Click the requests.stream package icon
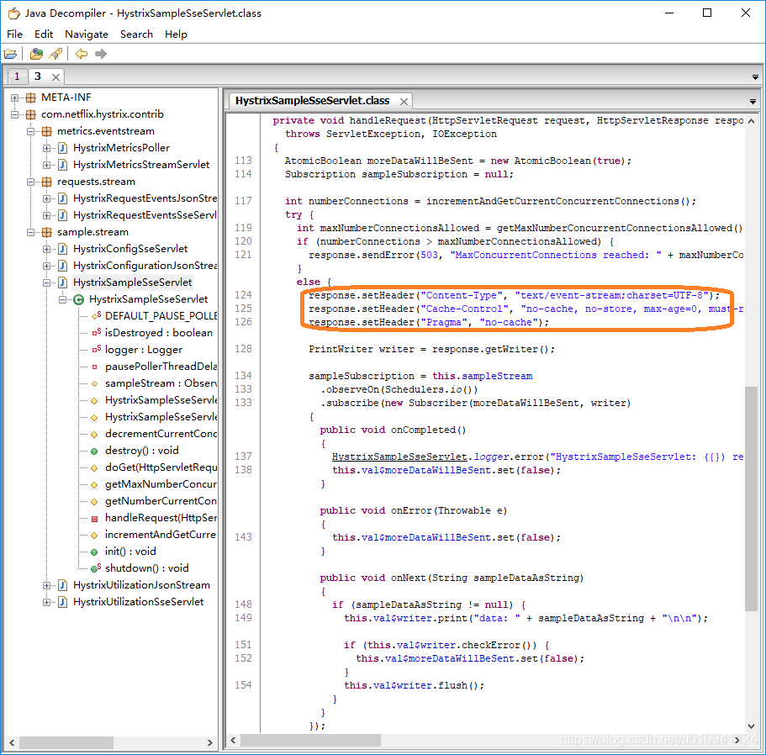 coord(46,182)
